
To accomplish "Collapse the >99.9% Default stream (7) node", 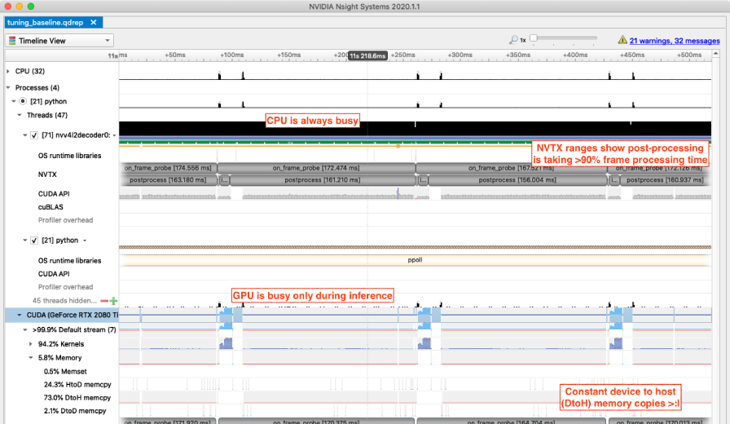I will (x=25, y=329).
